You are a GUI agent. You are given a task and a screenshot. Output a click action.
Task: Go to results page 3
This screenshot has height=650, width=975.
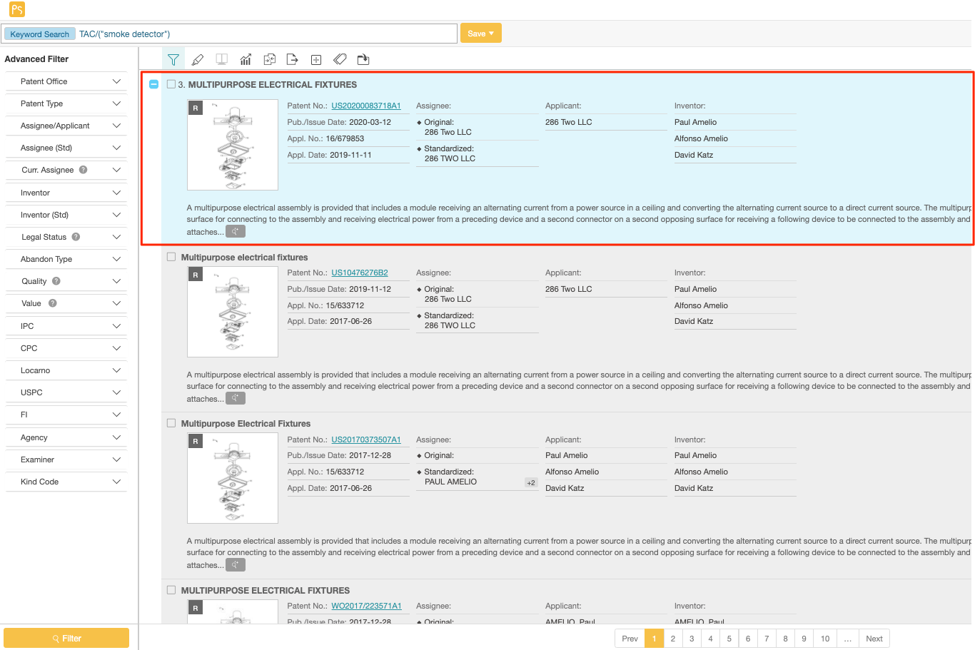(x=692, y=639)
